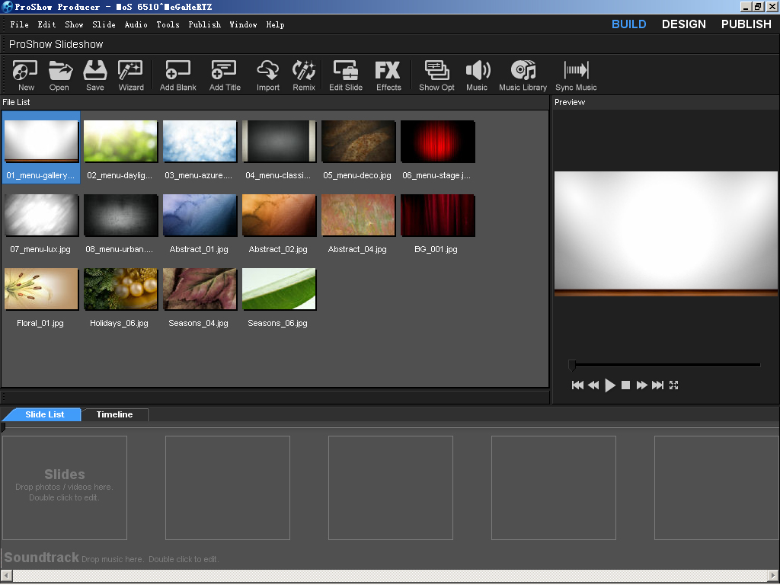Switch to BUILD workspace
This screenshot has width=780, height=585.
pyautogui.click(x=628, y=24)
